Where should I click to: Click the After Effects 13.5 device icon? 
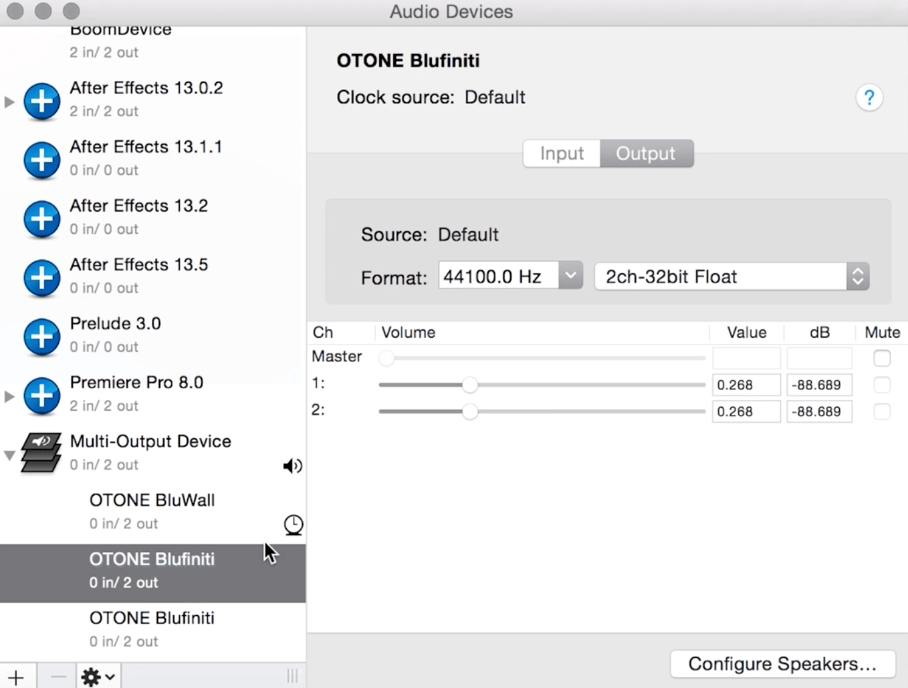tap(41, 278)
